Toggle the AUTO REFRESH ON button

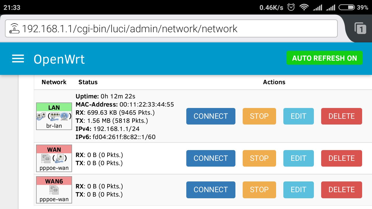(324, 58)
